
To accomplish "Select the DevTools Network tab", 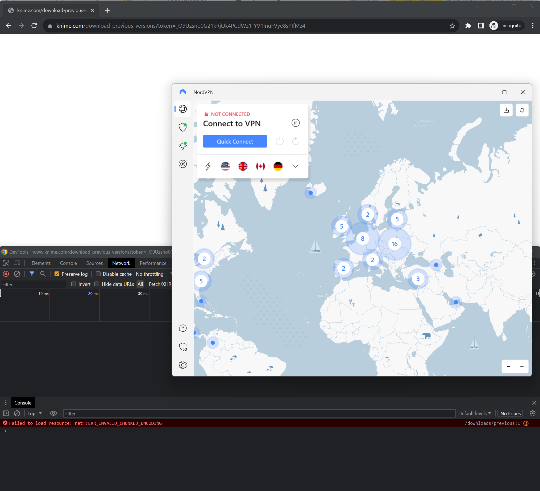I will coord(121,263).
